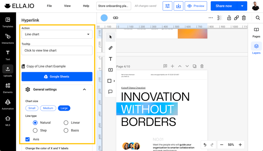
Task: Click the Kickoff Steps Checklist link
Action: pos(133,88)
